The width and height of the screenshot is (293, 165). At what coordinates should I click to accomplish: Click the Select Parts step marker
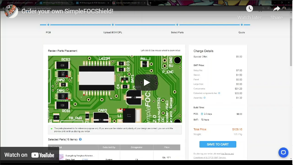coord(177,25)
